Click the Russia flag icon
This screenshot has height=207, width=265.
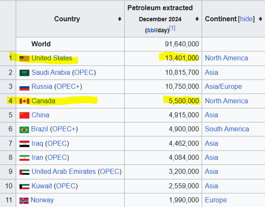[24, 87]
